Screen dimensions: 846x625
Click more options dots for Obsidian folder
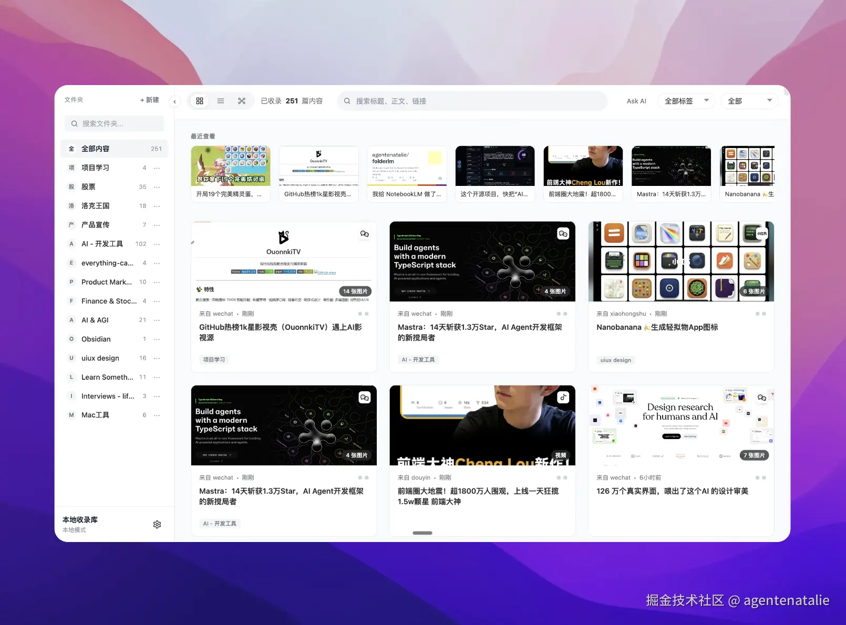[157, 339]
